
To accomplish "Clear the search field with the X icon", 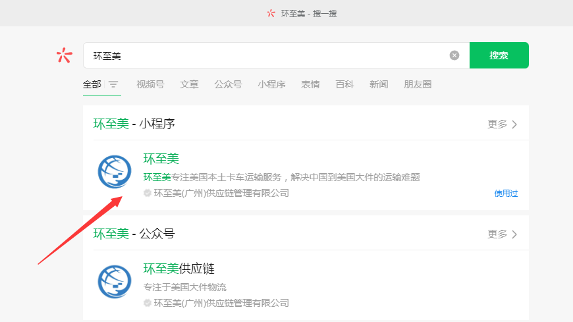I will click(454, 55).
